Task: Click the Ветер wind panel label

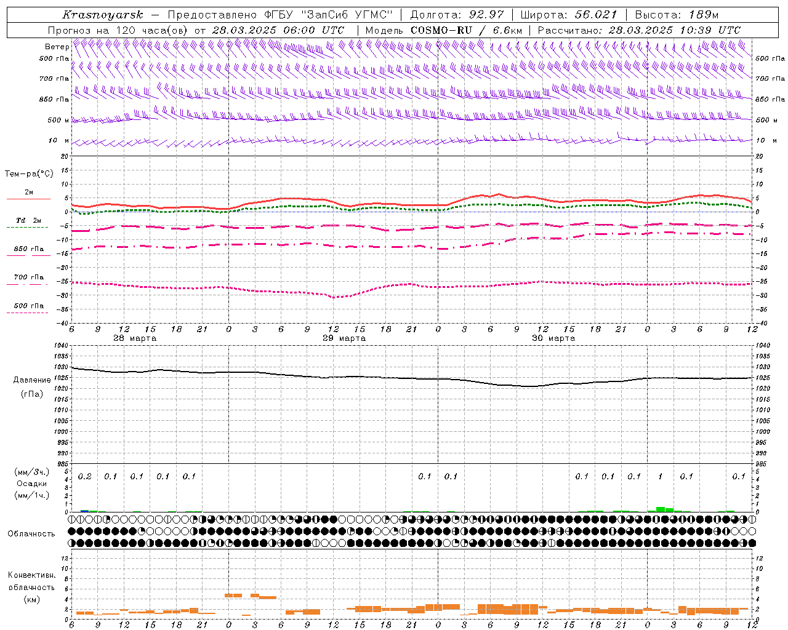Action: click(x=57, y=47)
